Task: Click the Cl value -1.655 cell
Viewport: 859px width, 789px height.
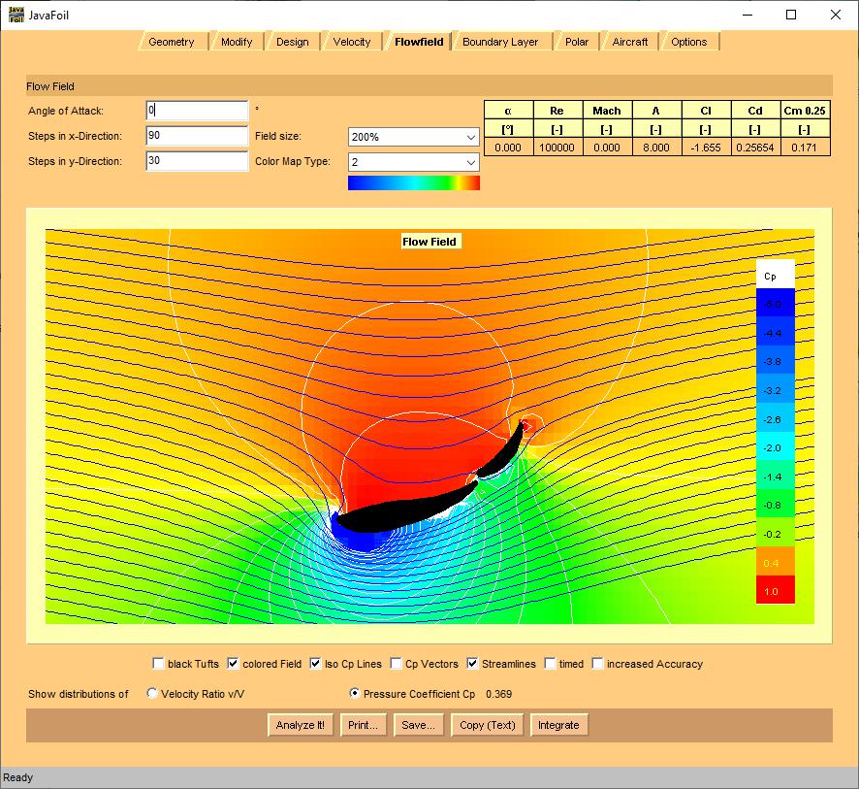Action: [x=706, y=148]
